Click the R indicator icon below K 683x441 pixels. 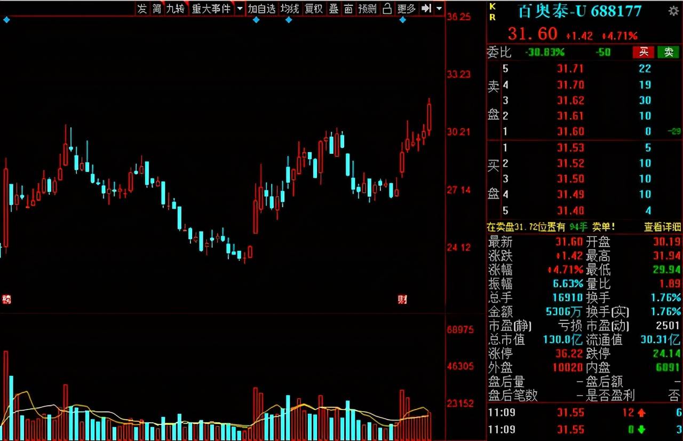[492, 17]
